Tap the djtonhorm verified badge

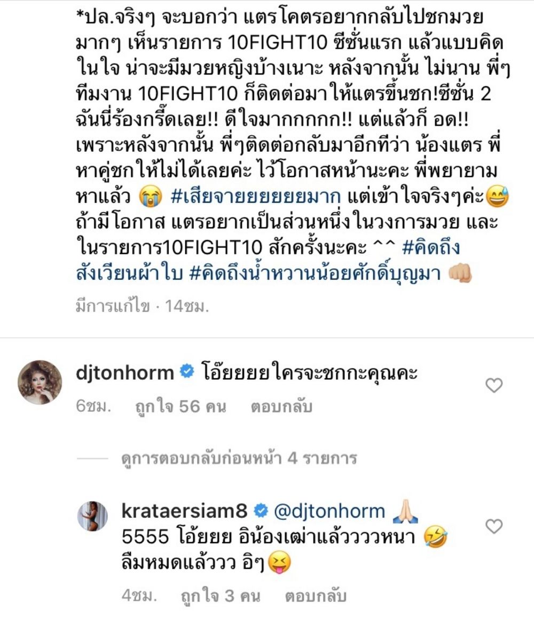tap(187, 371)
